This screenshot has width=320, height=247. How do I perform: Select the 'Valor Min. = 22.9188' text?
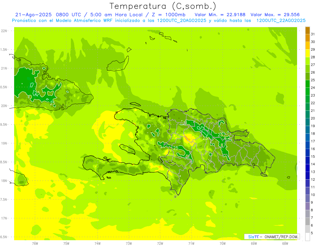pos(220,15)
